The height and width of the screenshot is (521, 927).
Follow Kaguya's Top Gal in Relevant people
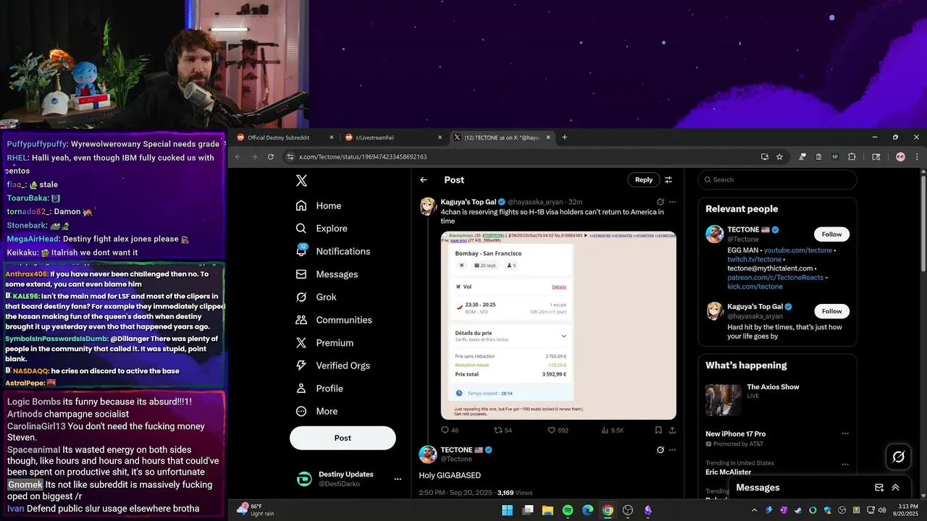(x=831, y=311)
